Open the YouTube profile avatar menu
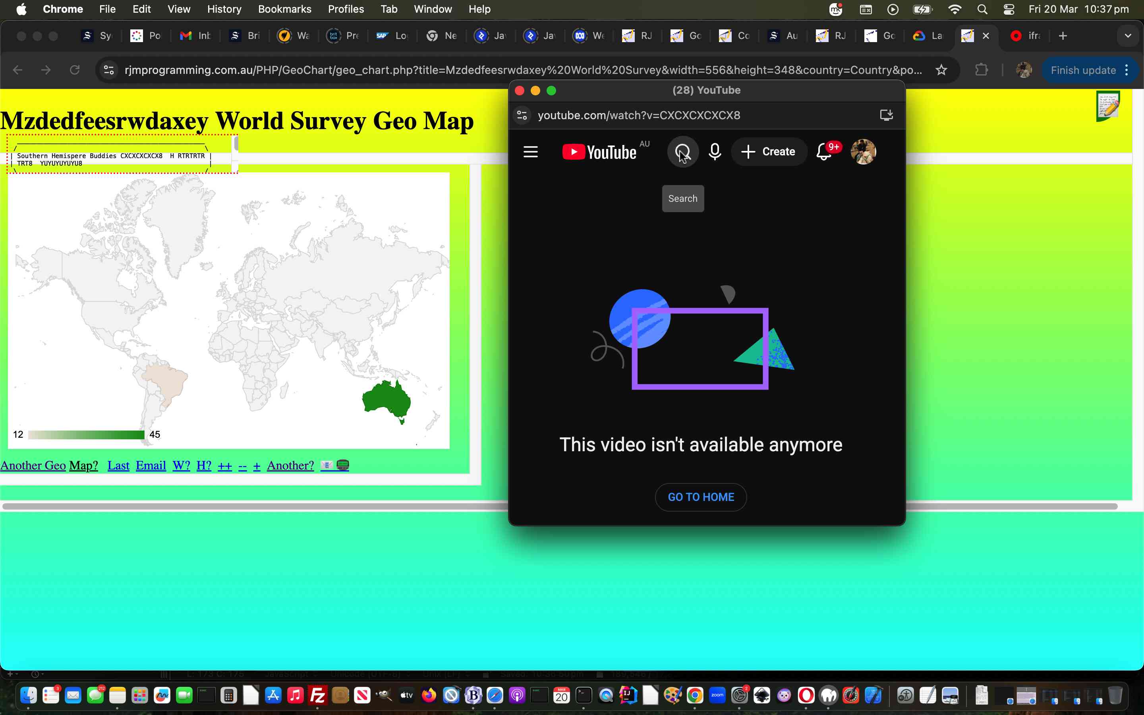The image size is (1144, 715). [x=863, y=152]
